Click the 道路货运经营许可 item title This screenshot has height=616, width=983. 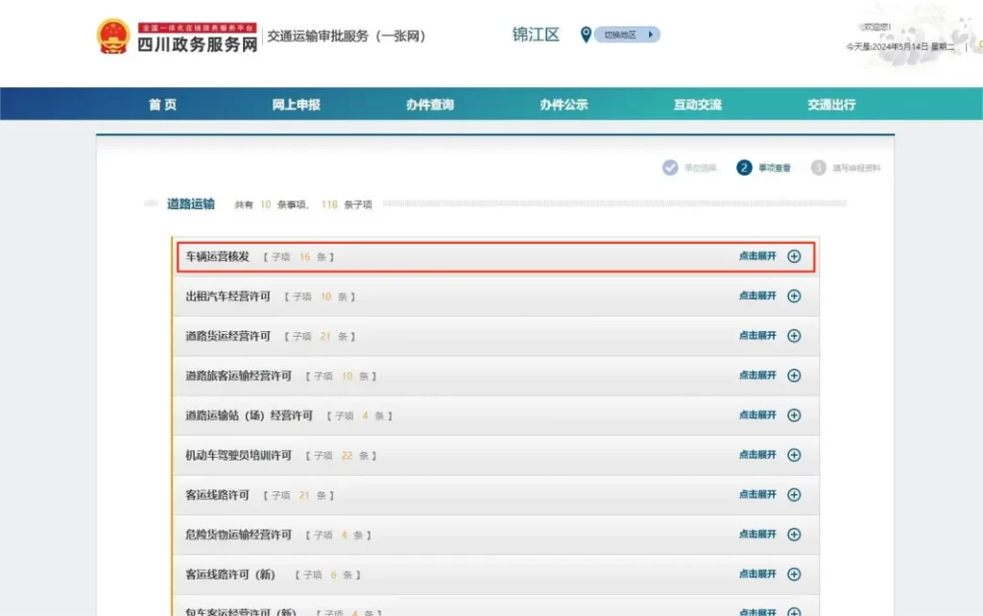coord(228,336)
